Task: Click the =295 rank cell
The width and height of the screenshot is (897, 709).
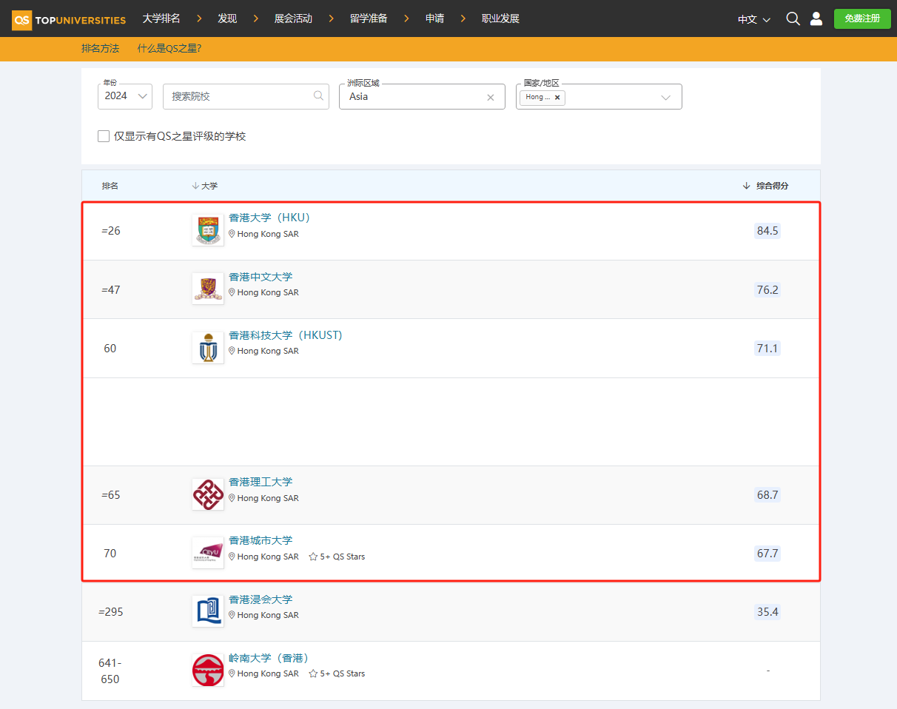Action: point(110,612)
